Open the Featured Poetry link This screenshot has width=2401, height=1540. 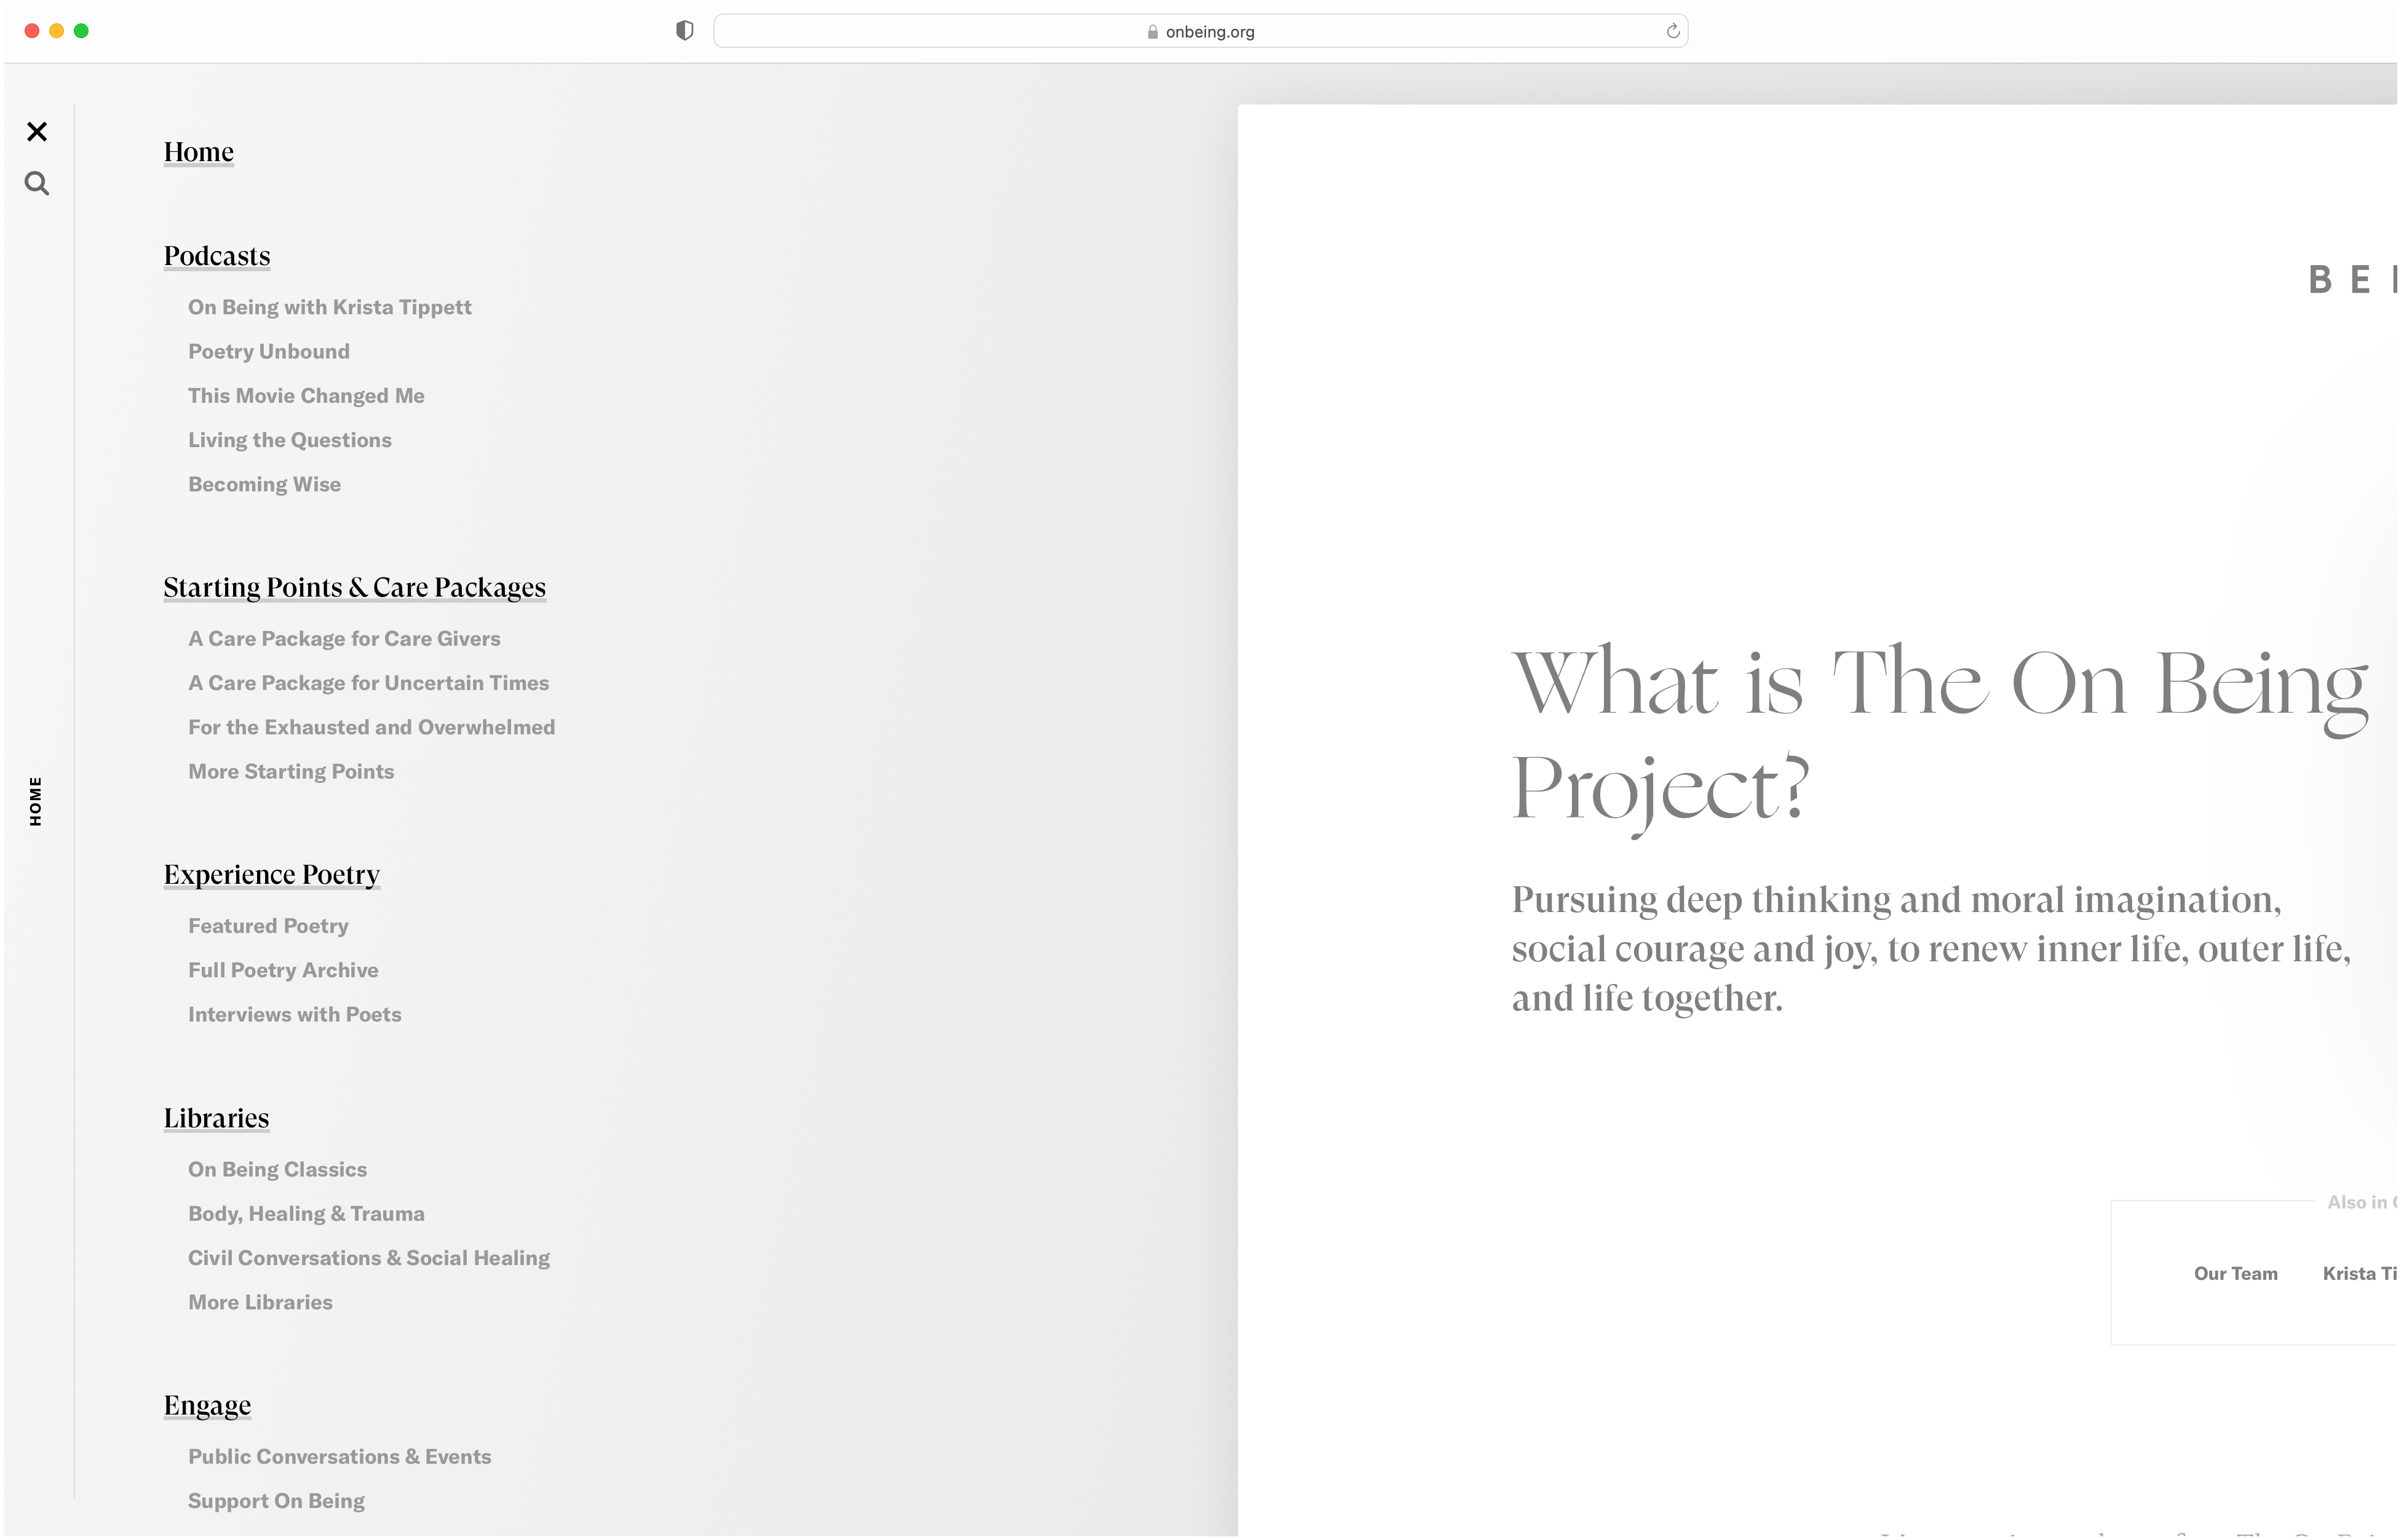(x=269, y=926)
